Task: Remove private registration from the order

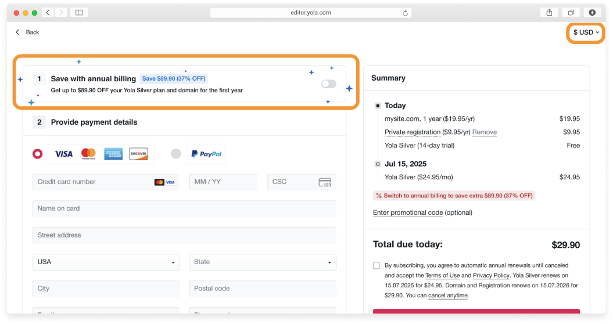Action: 484,132
